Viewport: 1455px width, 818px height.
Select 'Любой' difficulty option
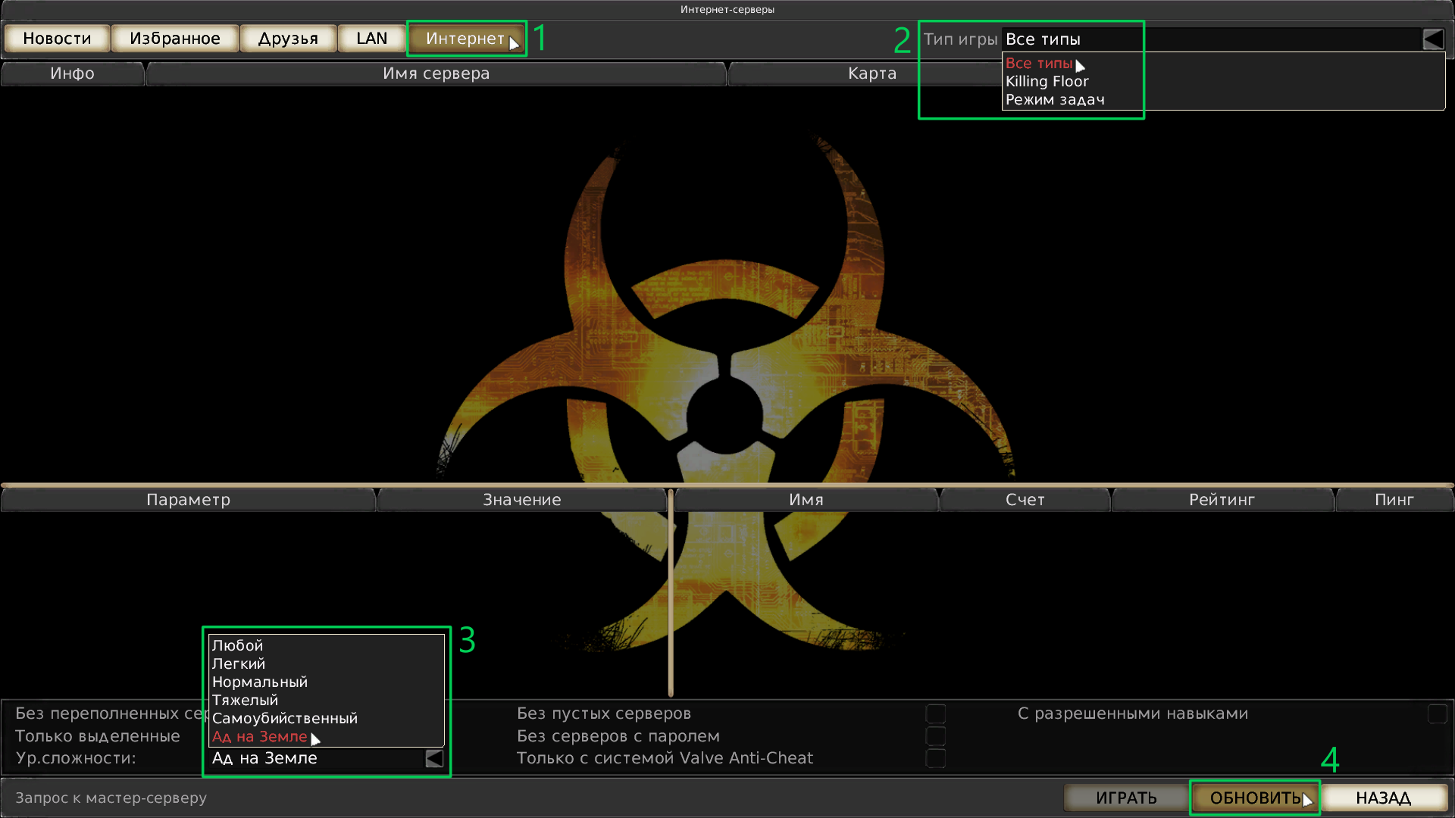point(237,645)
